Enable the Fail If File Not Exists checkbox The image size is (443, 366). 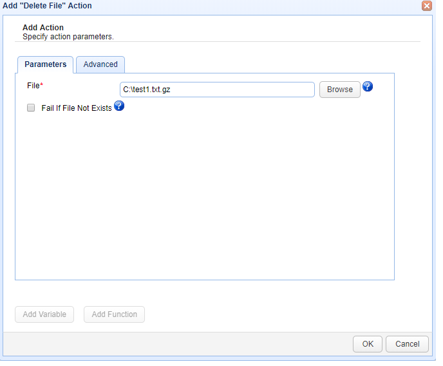(31, 108)
